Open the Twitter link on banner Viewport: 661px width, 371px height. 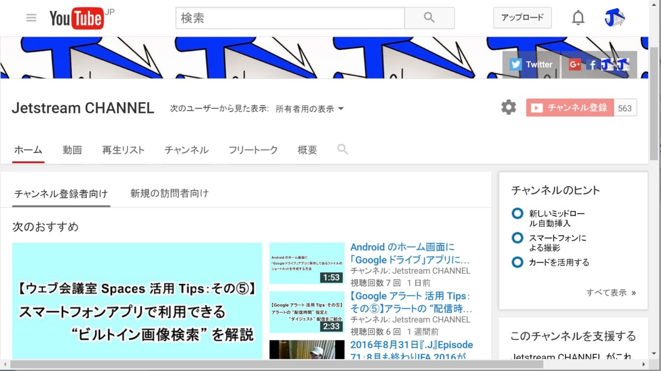click(x=531, y=65)
